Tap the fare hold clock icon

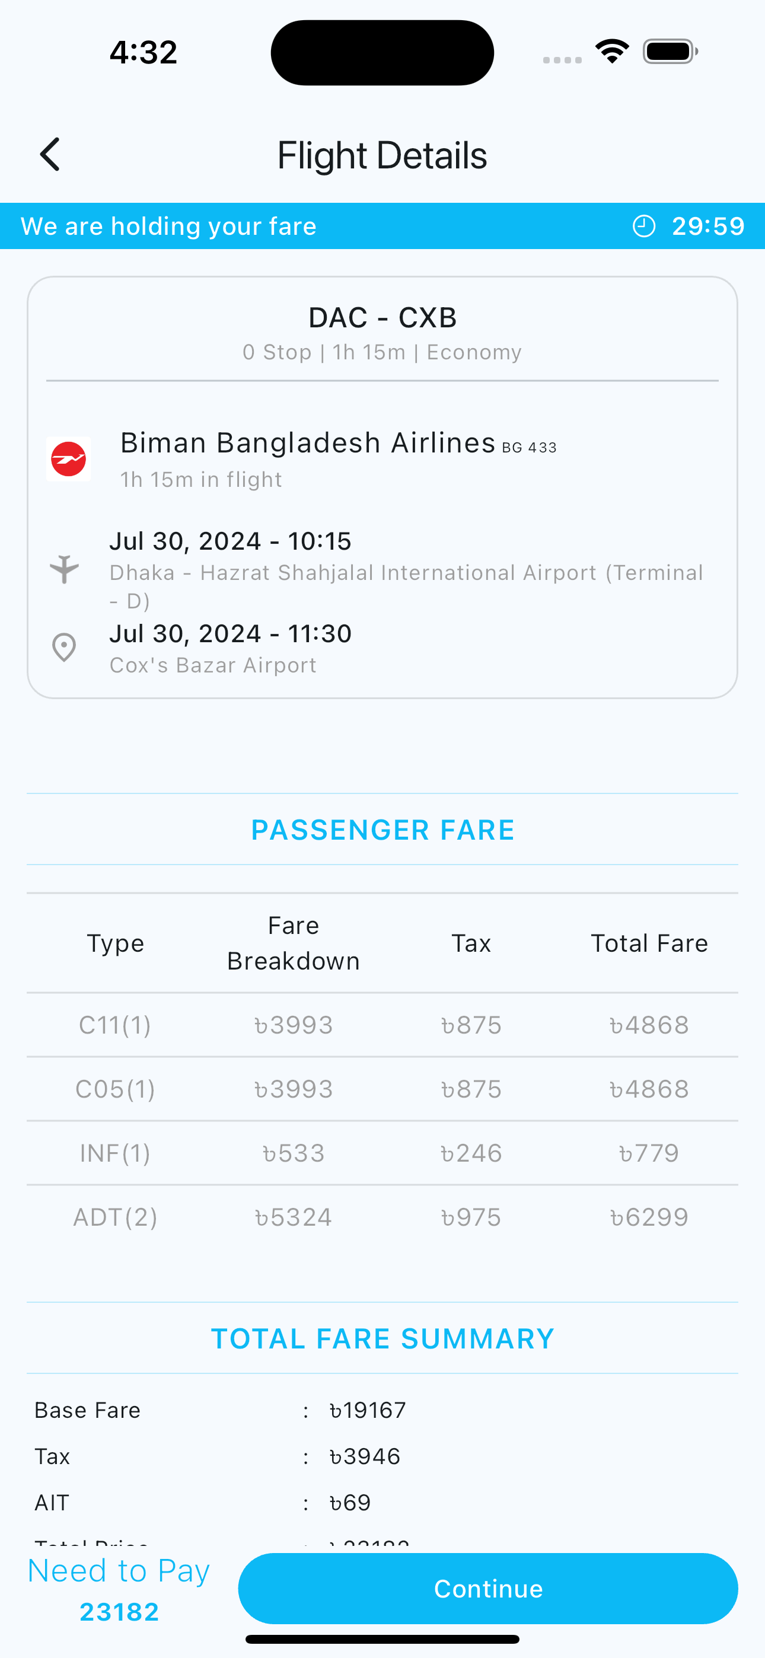click(x=644, y=226)
